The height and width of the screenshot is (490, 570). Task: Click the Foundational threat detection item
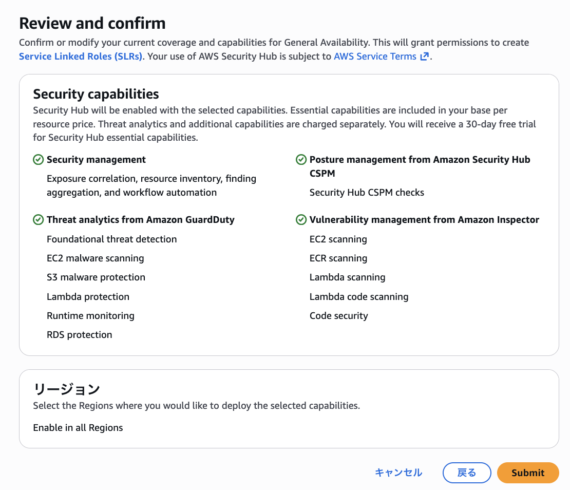[x=111, y=239]
